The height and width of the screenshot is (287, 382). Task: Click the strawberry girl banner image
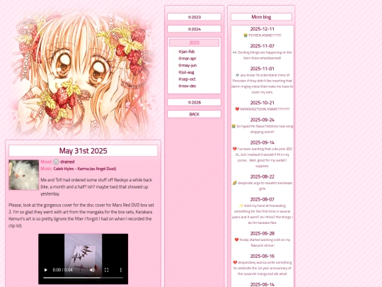coord(83,74)
